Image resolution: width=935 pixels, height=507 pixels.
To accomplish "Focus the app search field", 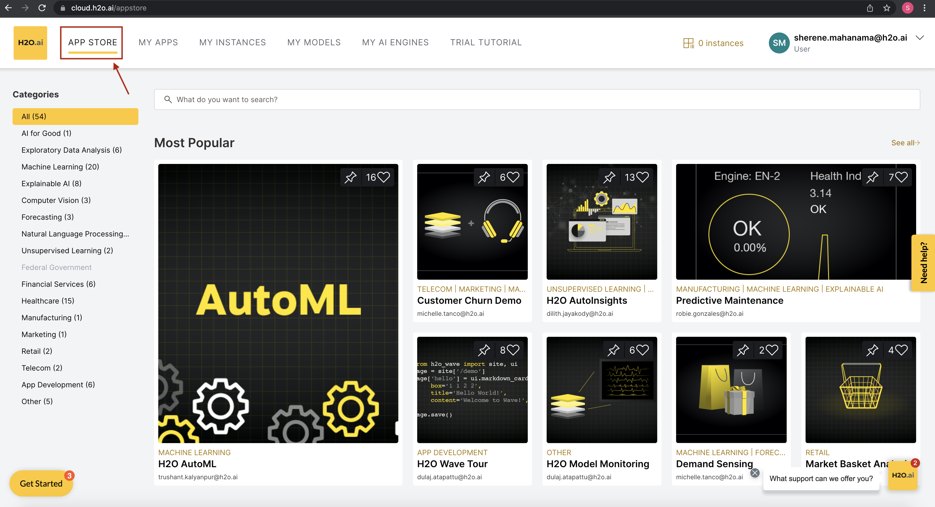I will pos(537,99).
